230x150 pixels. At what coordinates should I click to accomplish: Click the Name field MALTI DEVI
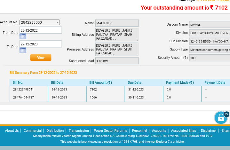click(x=117, y=23)
